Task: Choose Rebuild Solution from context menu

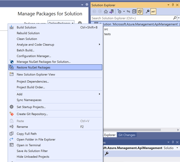Action: coord(55,33)
